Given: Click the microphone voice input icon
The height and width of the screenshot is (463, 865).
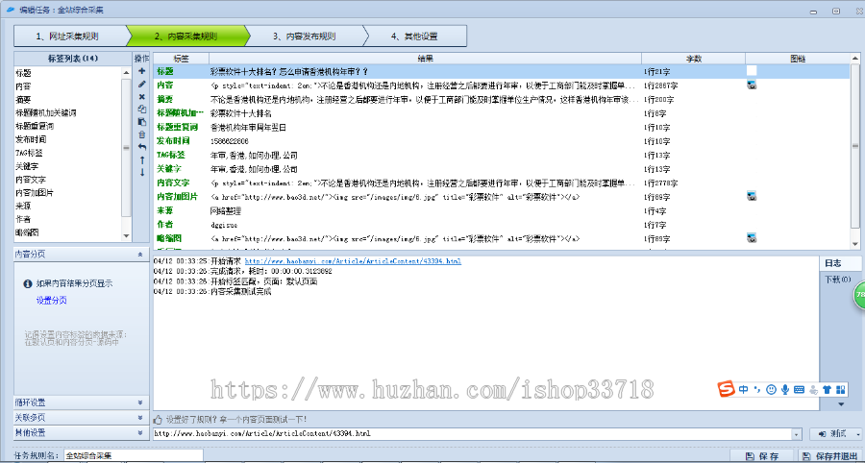Looking at the screenshot, I should [x=785, y=390].
